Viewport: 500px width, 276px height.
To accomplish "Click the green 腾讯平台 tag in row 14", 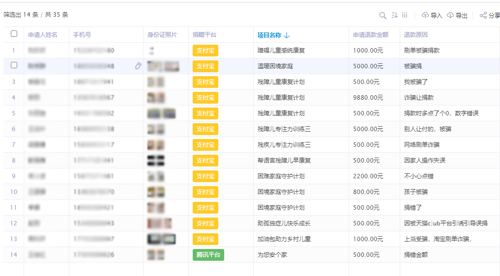I will (x=208, y=255).
